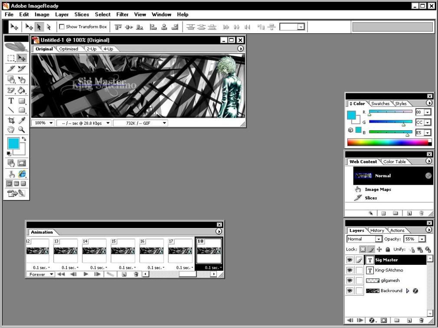Viewport: 438px width, 328px height.
Task: Open the Opacity 55% dropdown
Action: tap(422, 239)
